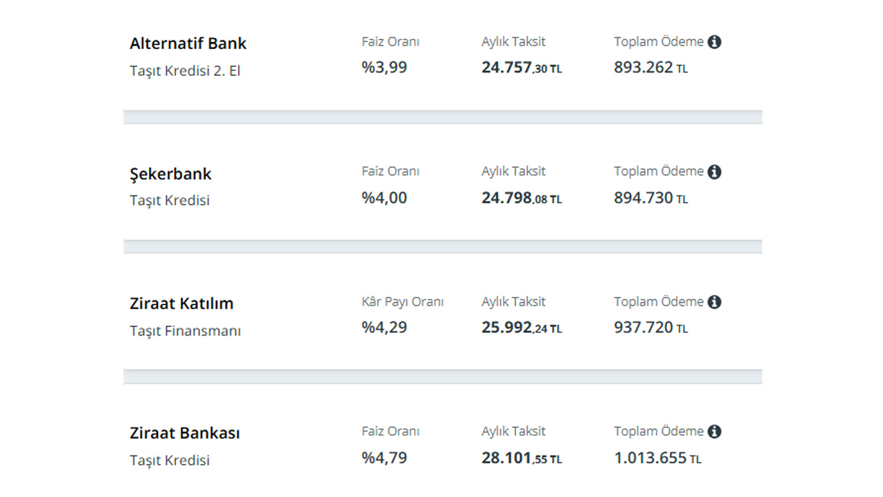Click info icon beside Ziraat Bankası Toplam Ödeme
The image size is (883, 497).
pos(715,431)
